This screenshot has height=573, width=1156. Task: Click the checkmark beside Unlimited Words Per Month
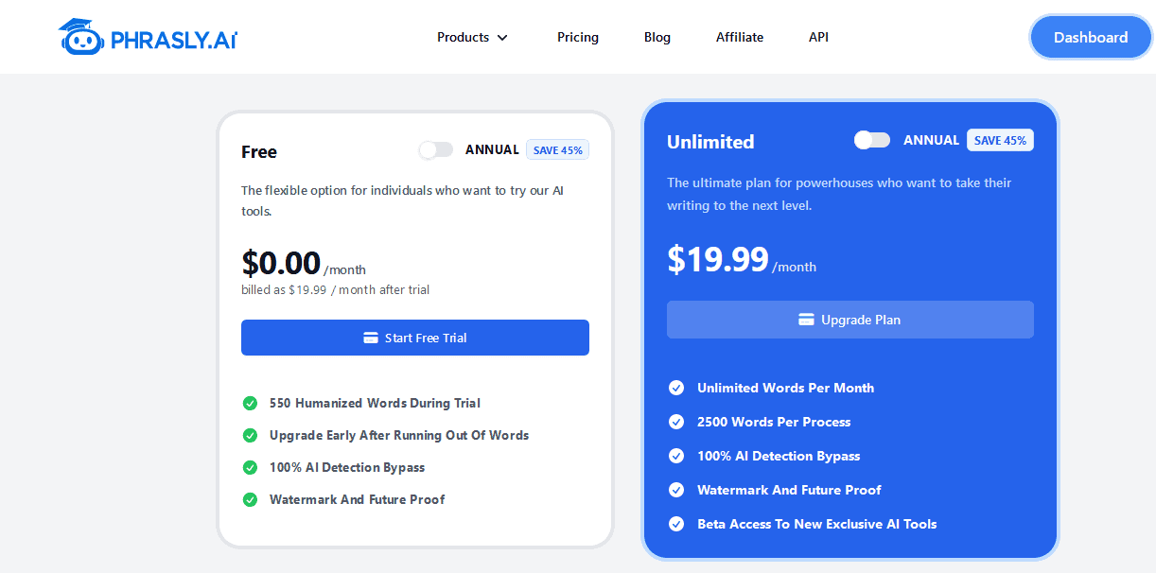point(676,388)
